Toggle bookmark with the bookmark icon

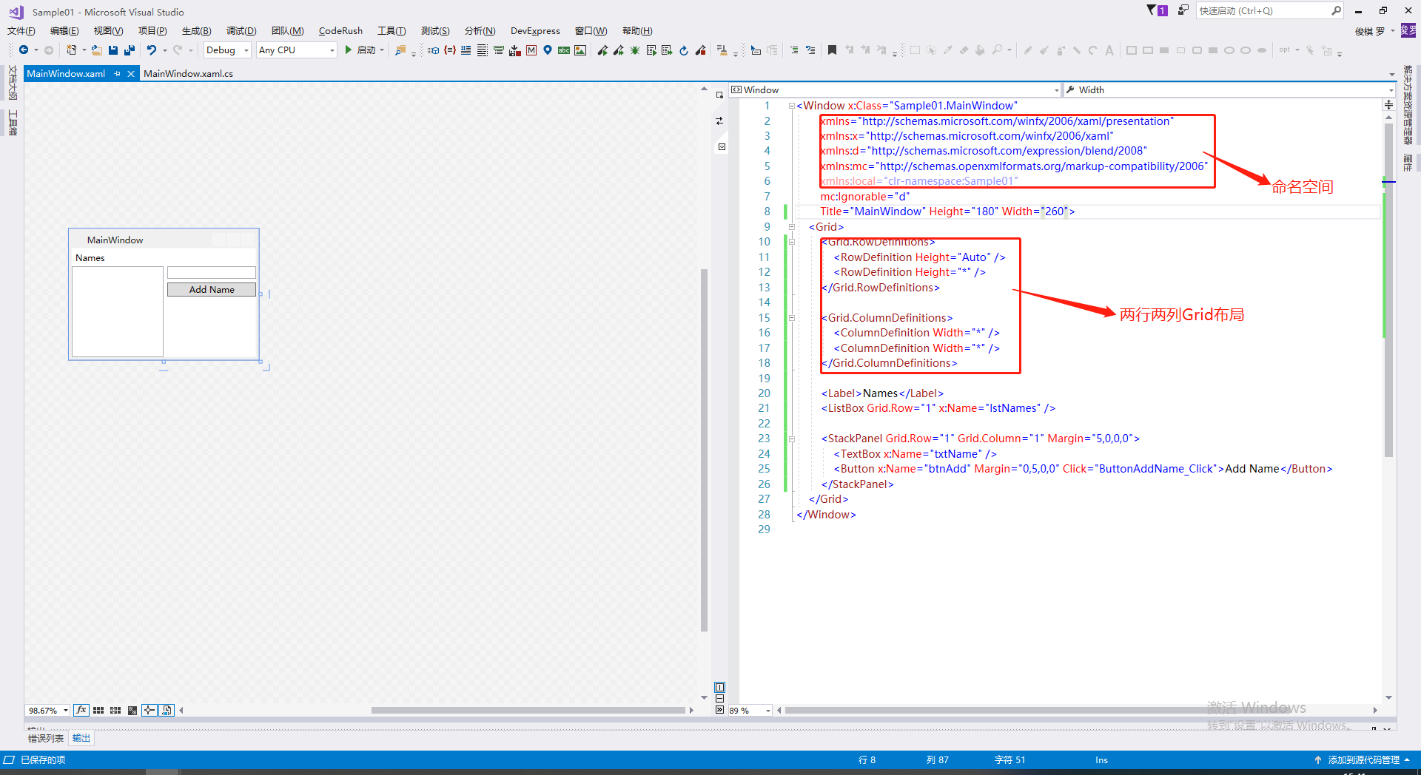click(x=832, y=50)
